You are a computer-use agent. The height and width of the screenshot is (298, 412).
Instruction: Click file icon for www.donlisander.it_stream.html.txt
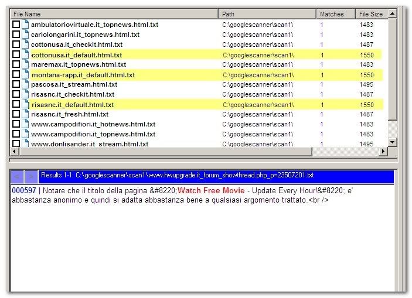[x=25, y=143]
